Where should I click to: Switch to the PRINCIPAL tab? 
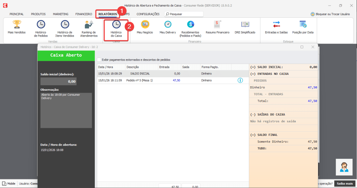click(16, 14)
